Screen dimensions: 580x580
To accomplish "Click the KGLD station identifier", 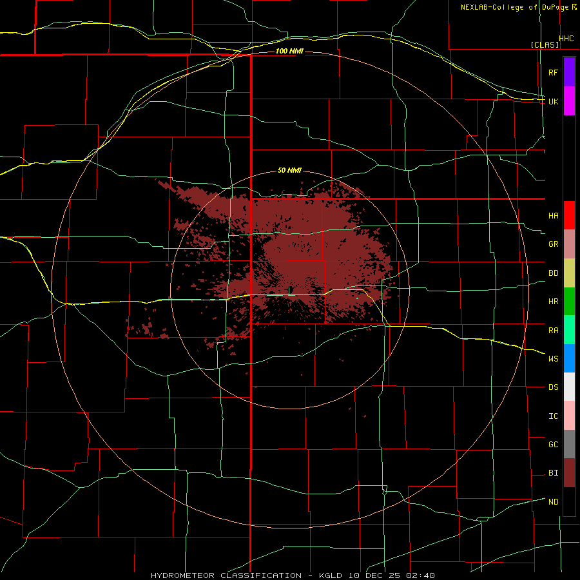I will coord(331,575).
